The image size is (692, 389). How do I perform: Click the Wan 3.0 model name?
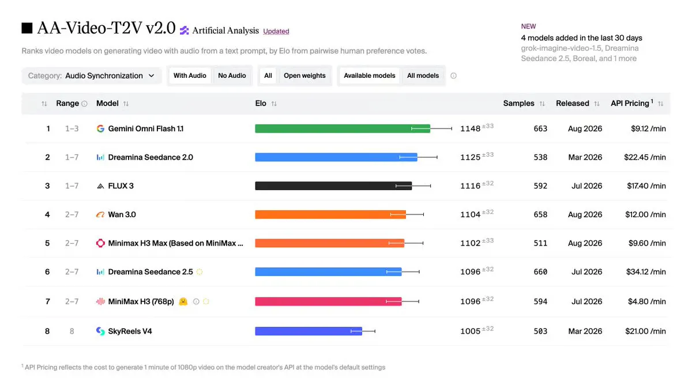[122, 214]
